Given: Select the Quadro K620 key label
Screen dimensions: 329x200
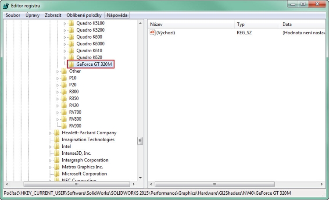Looking at the screenshot, I should click(x=89, y=57).
